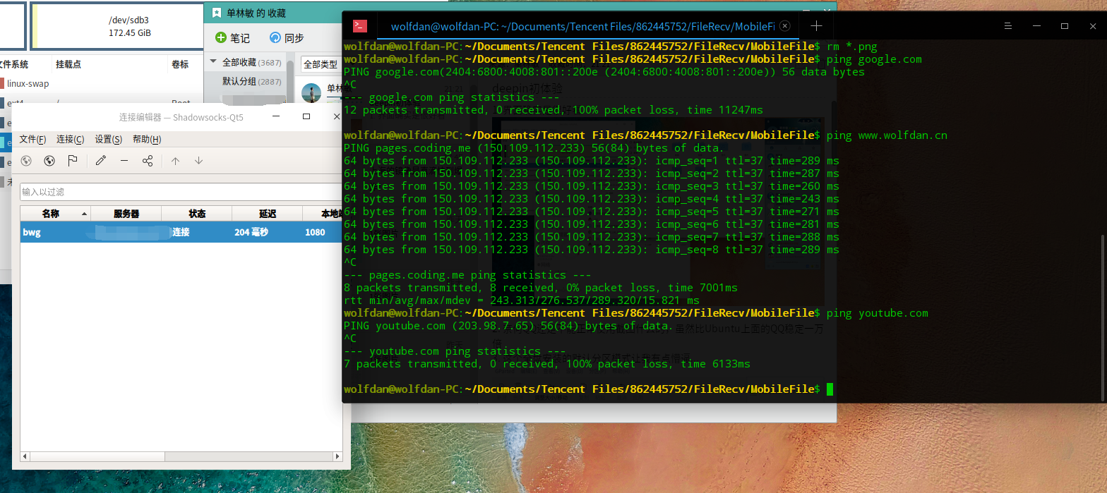1107x493 pixels.
Task: Minimize the Shadowsocks-Qt5 window
Action: tap(275, 116)
